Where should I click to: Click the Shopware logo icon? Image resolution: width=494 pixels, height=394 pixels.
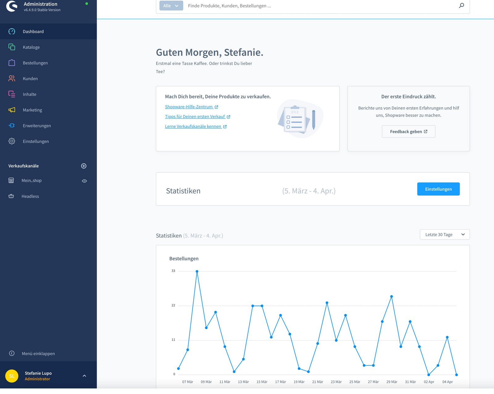[12, 6]
